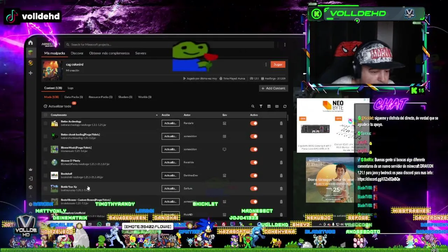Select the Minecraft game icon in sidebar
The width and height of the screenshot is (448, 252).
pyautogui.click(x=30, y=52)
